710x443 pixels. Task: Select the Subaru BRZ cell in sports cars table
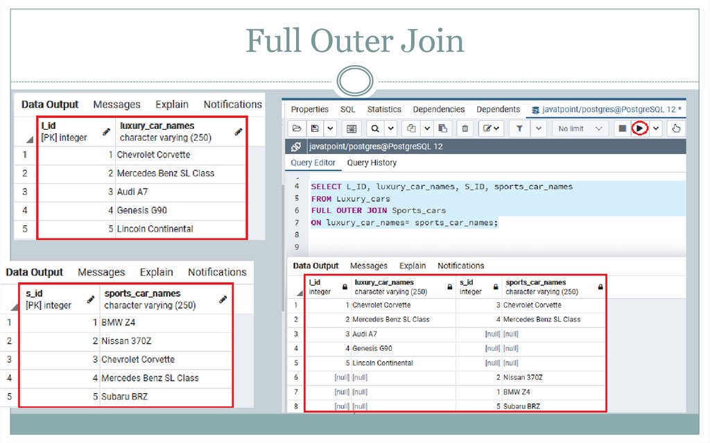click(165, 397)
